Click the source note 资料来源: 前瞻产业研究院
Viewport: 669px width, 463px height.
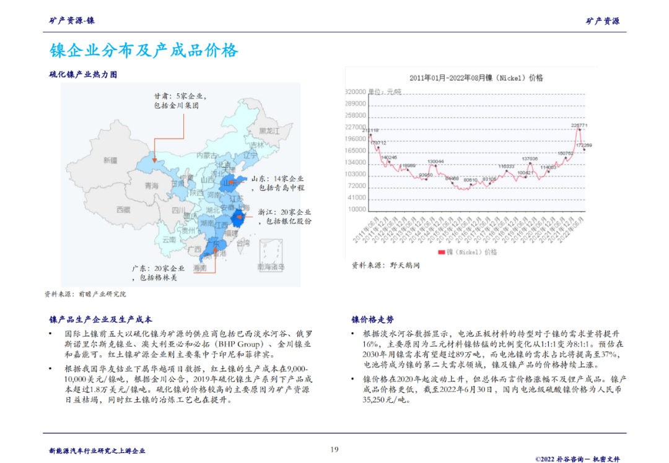tap(85, 294)
